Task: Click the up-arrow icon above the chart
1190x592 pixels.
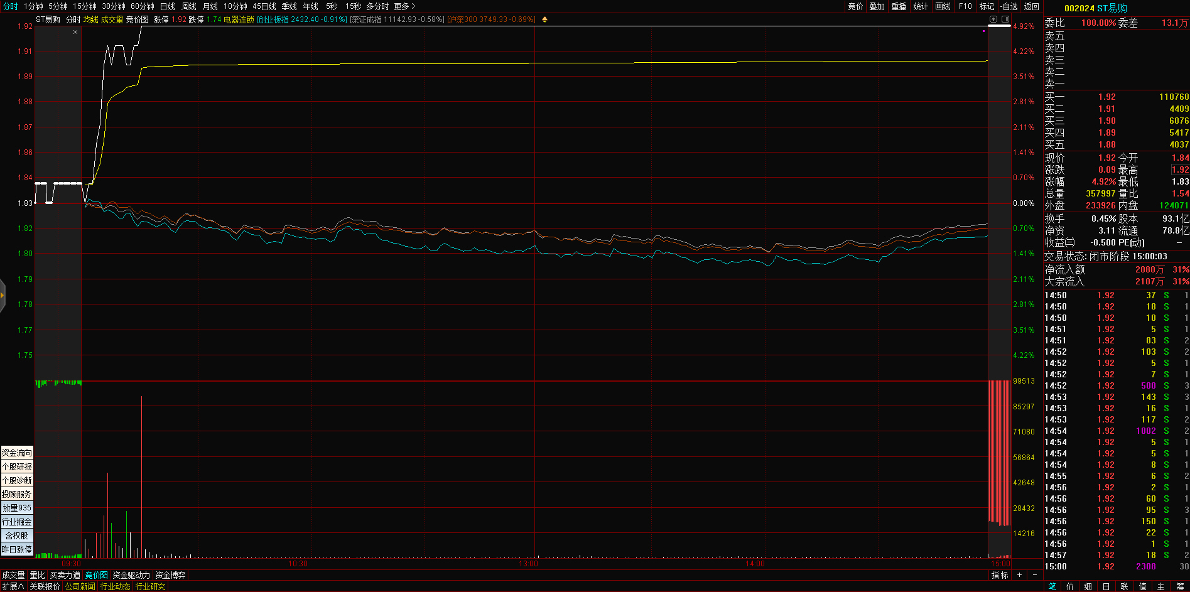Action: [x=993, y=19]
